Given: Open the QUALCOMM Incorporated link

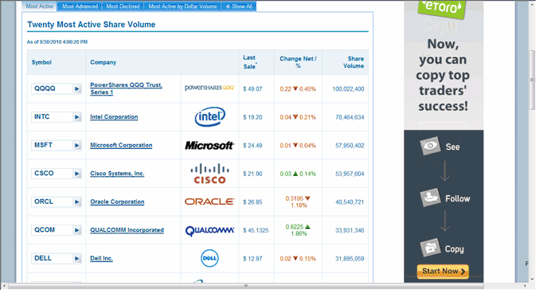Looking at the screenshot, I should pos(127,230).
